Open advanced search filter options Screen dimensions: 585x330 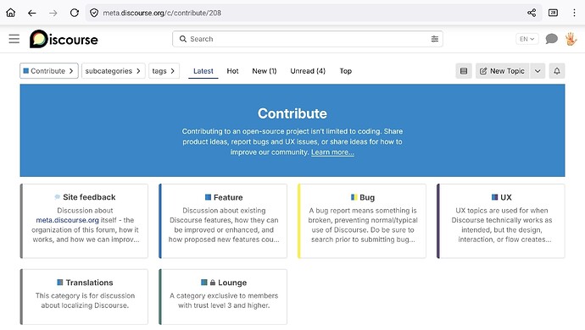pos(435,39)
